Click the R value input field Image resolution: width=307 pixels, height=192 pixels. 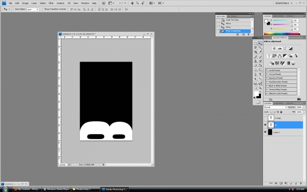coord(295,20)
